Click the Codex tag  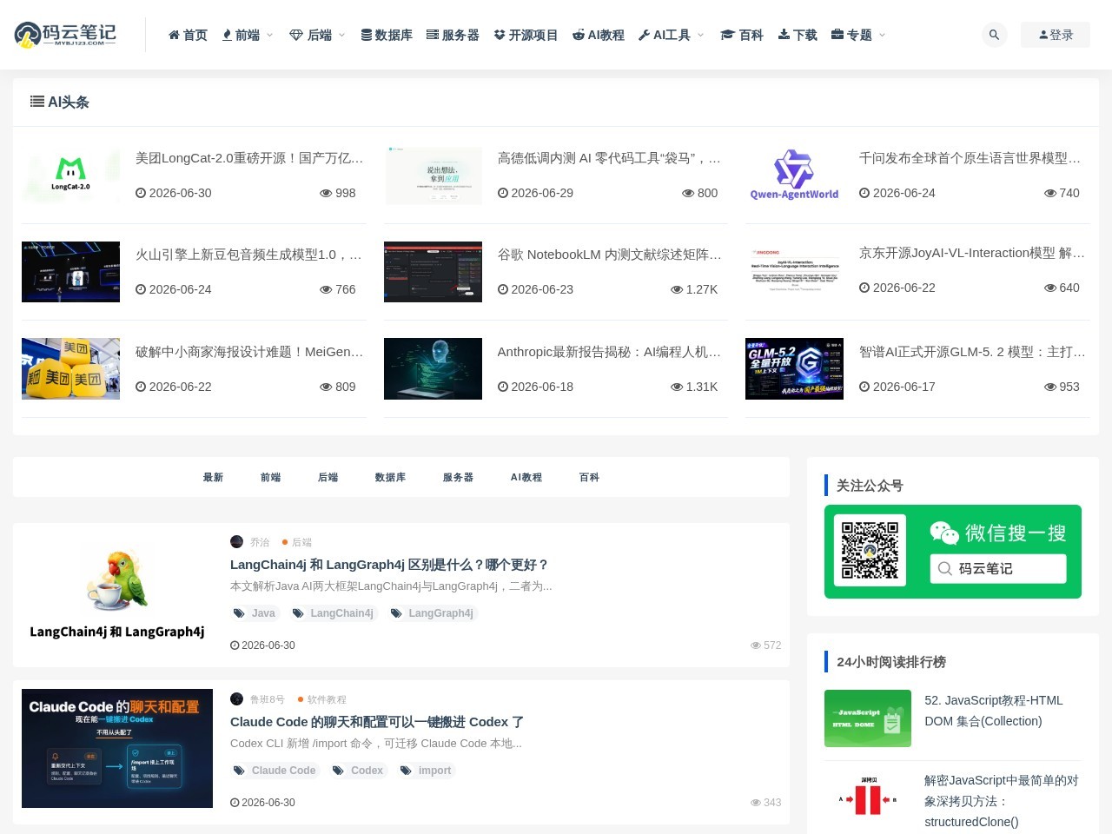(358, 771)
